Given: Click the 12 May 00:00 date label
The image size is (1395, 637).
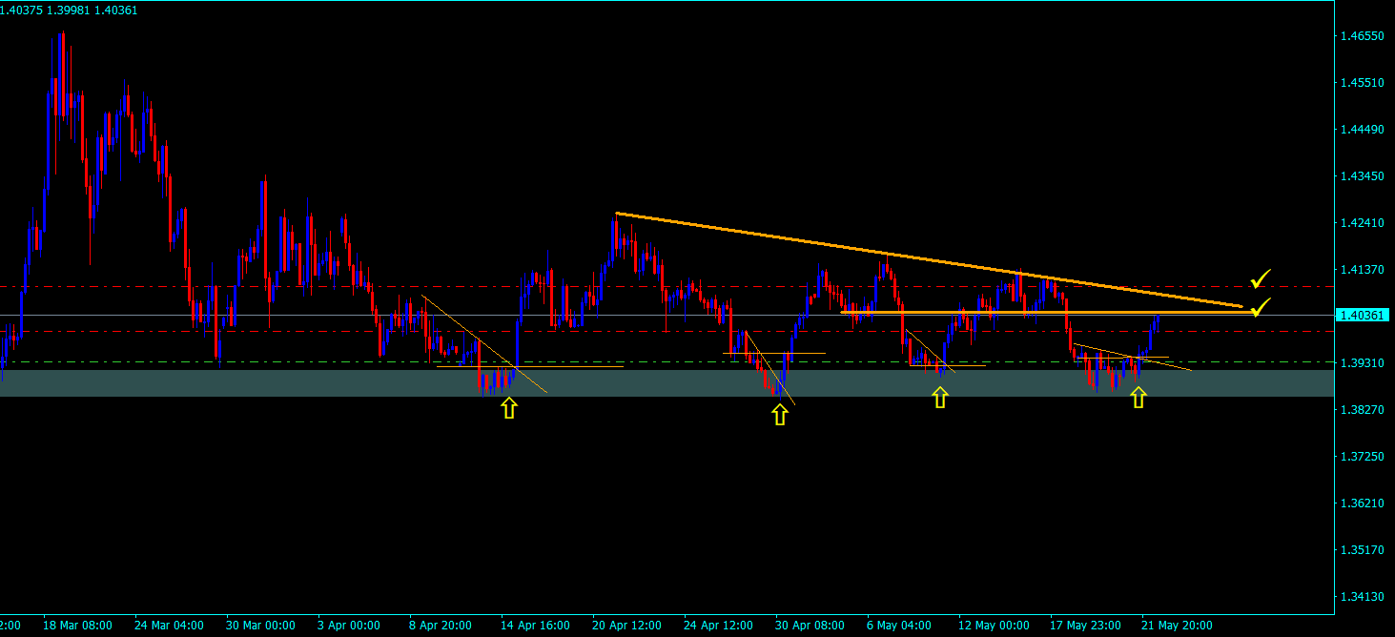Looking at the screenshot, I should [x=994, y=626].
